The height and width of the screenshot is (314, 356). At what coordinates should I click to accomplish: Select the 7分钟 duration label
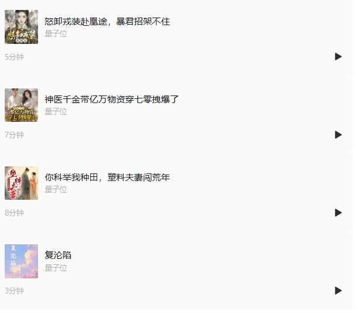14,135
